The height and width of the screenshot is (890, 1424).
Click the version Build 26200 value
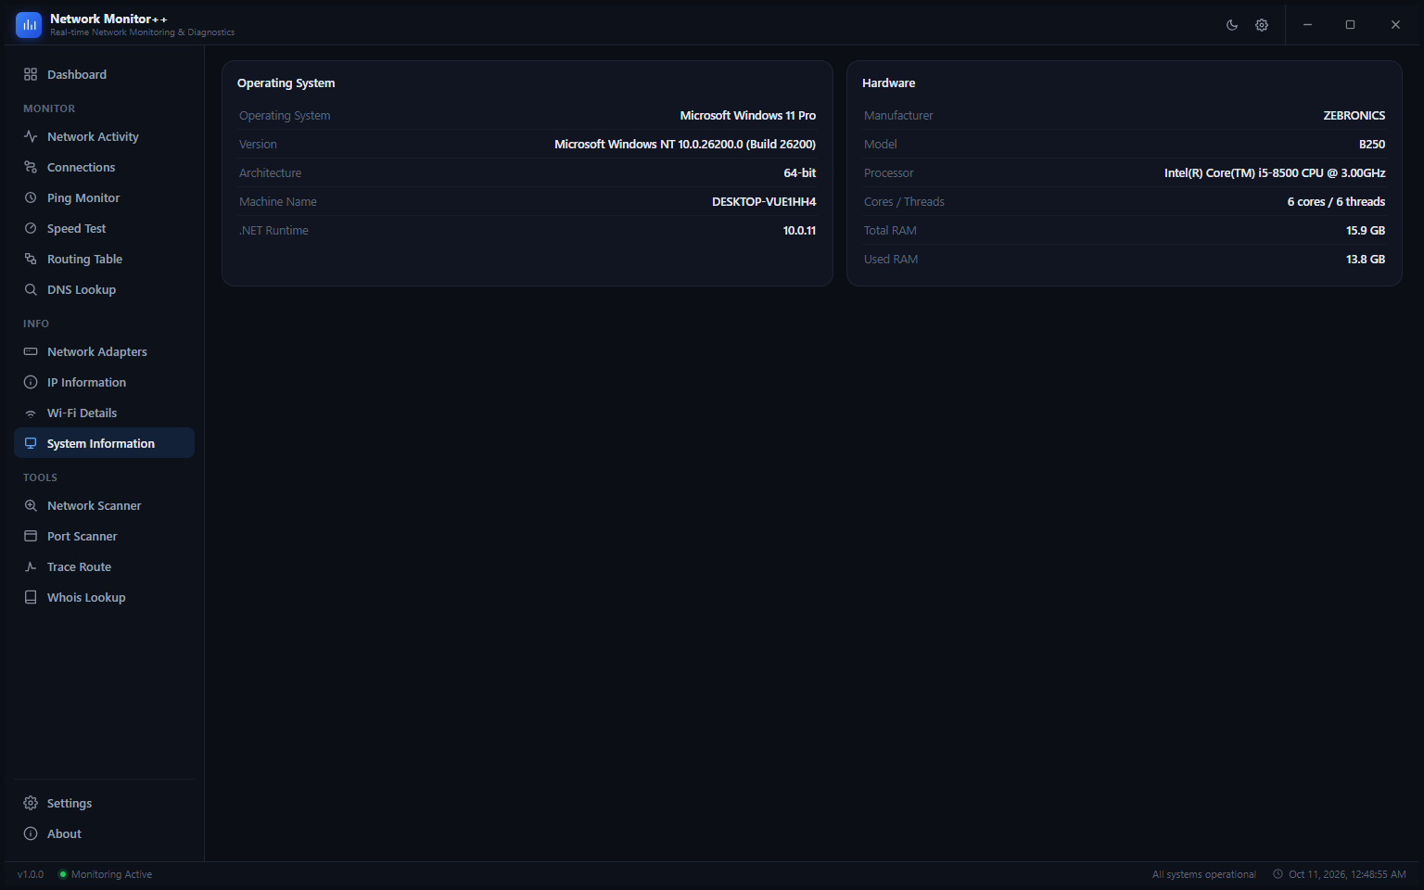point(685,144)
